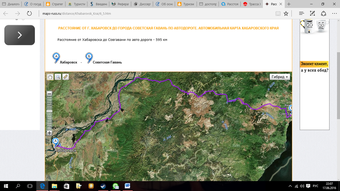Click the Хабаровск route label
The width and height of the screenshot is (340, 191).
pyautogui.click(x=69, y=62)
